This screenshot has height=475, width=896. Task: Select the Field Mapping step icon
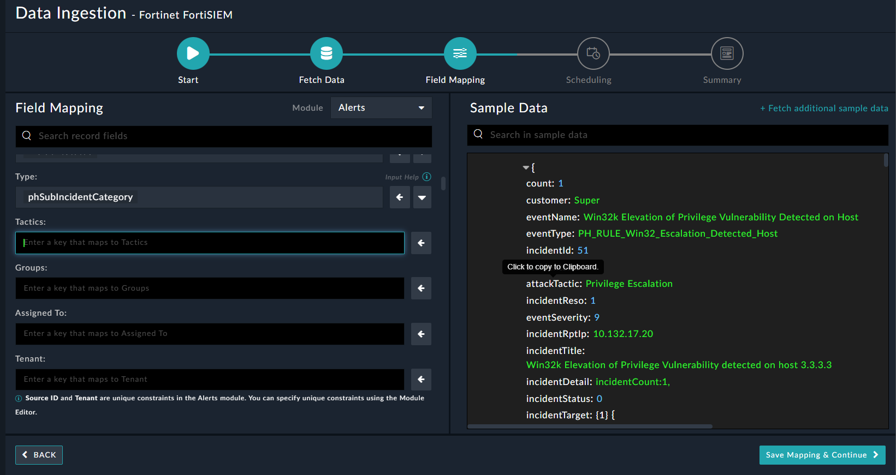(x=460, y=53)
